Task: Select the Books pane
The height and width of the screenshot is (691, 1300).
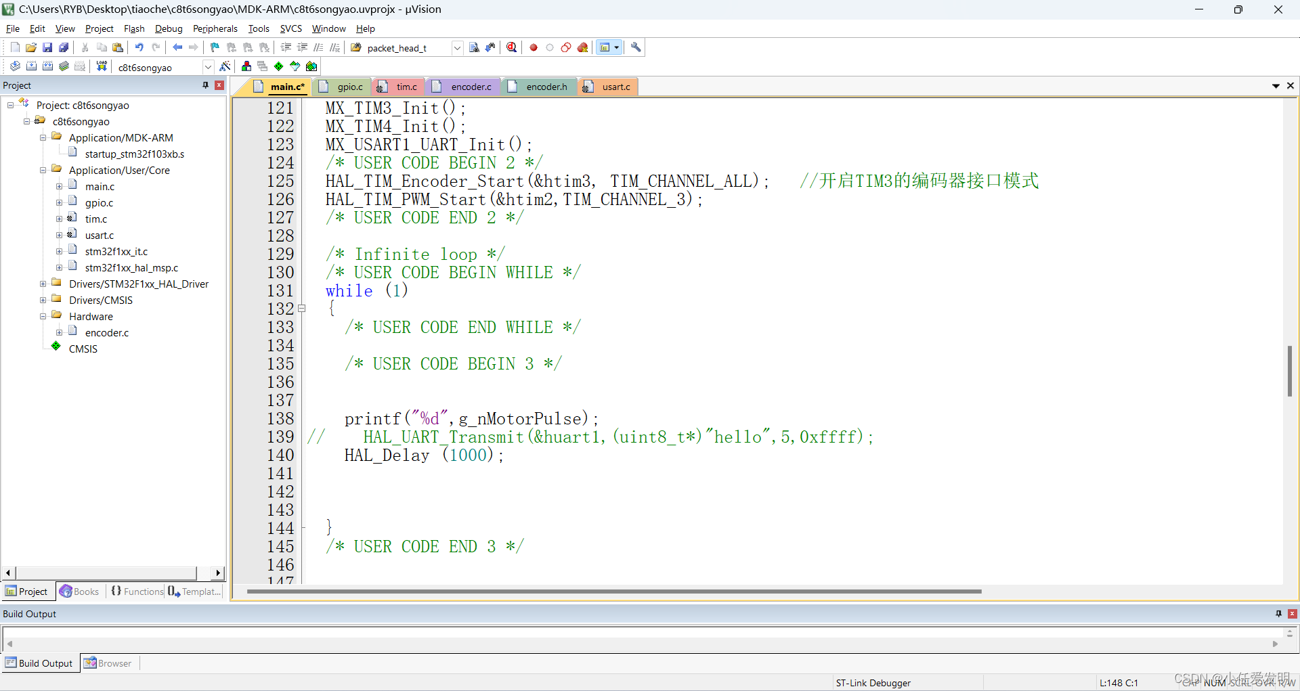Action: pos(79,591)
